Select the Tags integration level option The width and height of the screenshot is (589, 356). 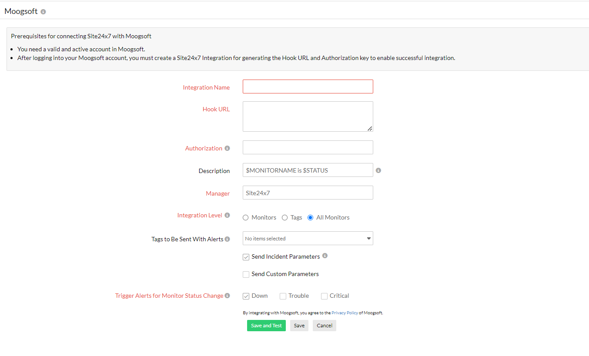[x=285, y=218]
